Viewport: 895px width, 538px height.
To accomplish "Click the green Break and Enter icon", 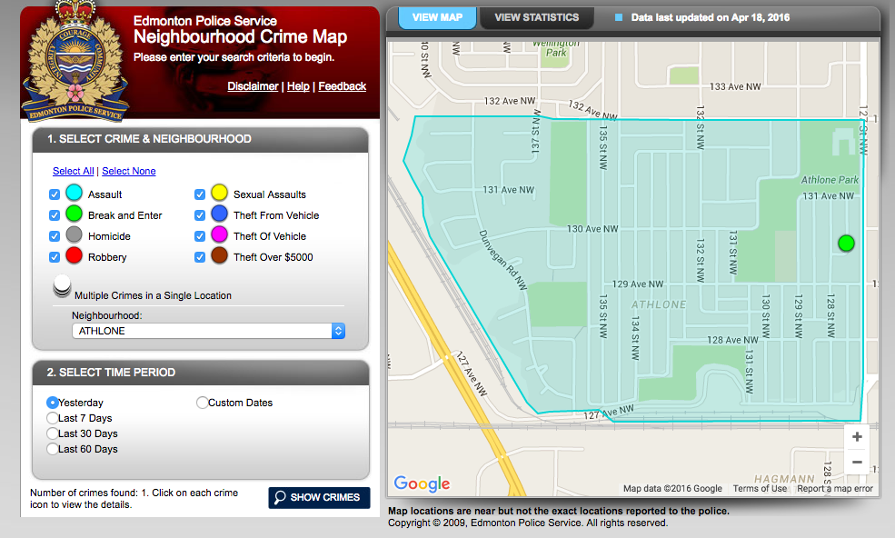I will 74,215.
